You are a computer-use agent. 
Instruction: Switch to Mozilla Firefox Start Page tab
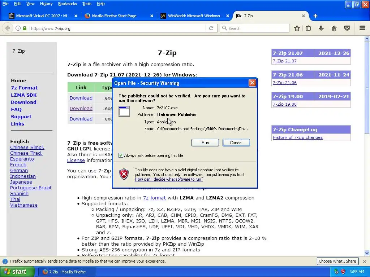[x=119, y=16]
